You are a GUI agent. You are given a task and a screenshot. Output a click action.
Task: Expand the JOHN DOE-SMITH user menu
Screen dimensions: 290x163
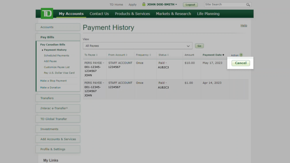tap(162, 4)
